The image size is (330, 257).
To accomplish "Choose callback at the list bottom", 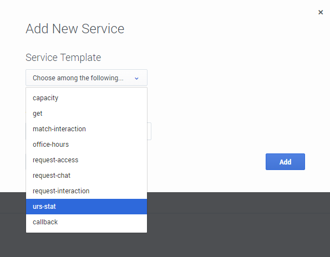I will click(x=87, y=222).
